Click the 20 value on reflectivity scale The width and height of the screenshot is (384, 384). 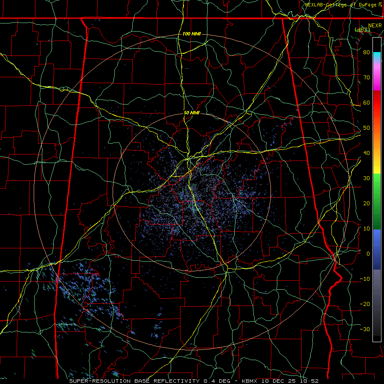[367, 204]
